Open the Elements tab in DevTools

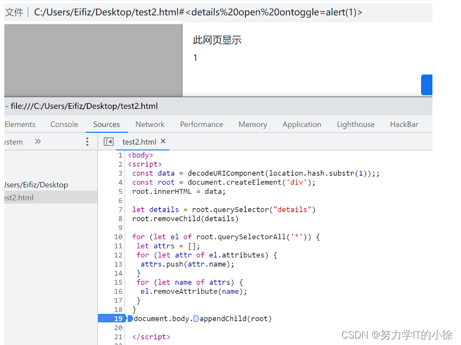tap(20, 125)
